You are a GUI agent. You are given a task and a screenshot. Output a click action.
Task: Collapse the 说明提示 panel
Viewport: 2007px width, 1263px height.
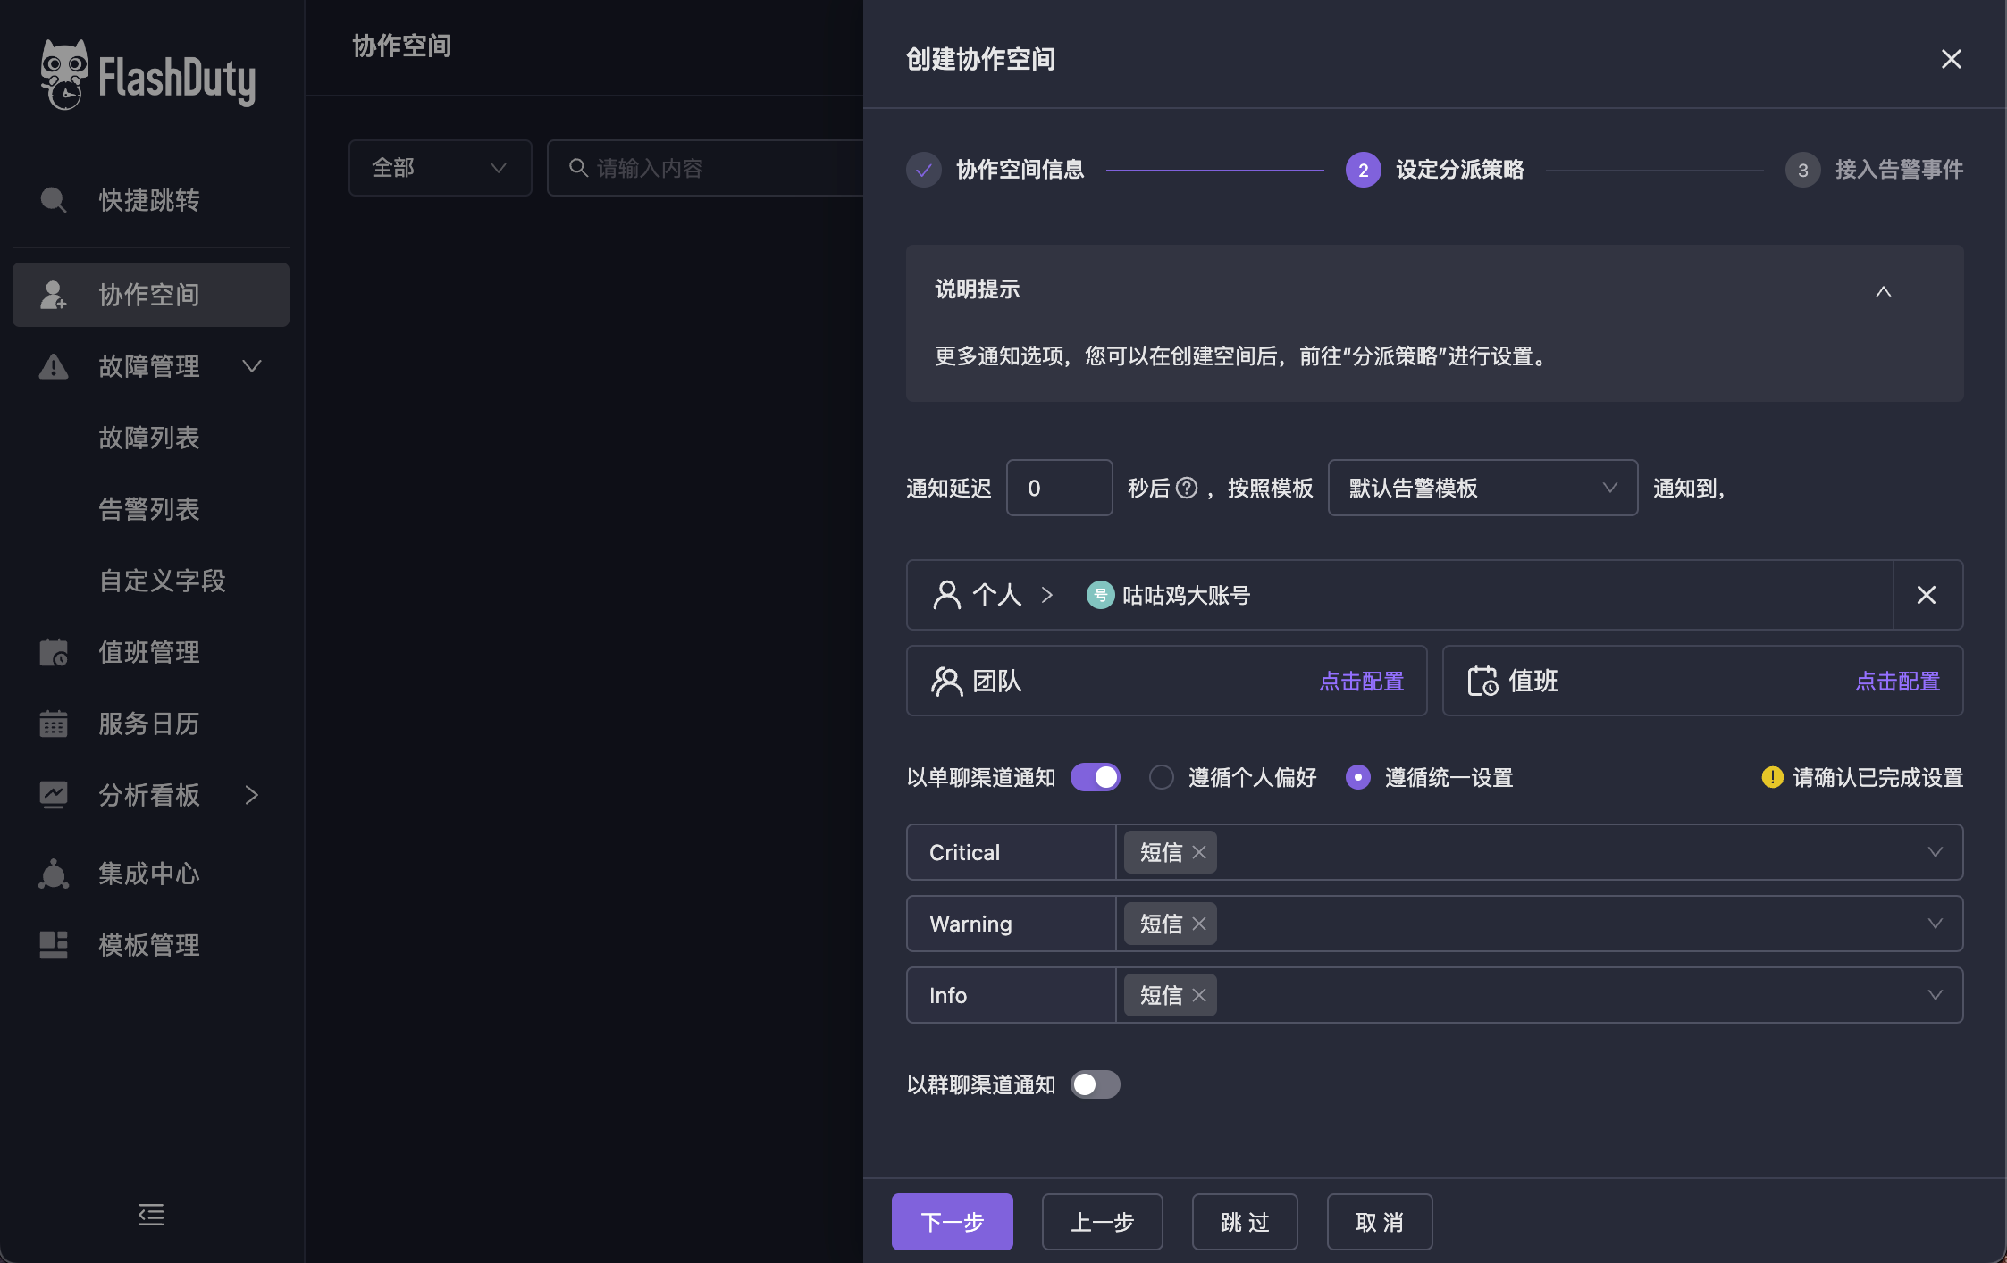pyautogui.click(x=1883, y=291)
